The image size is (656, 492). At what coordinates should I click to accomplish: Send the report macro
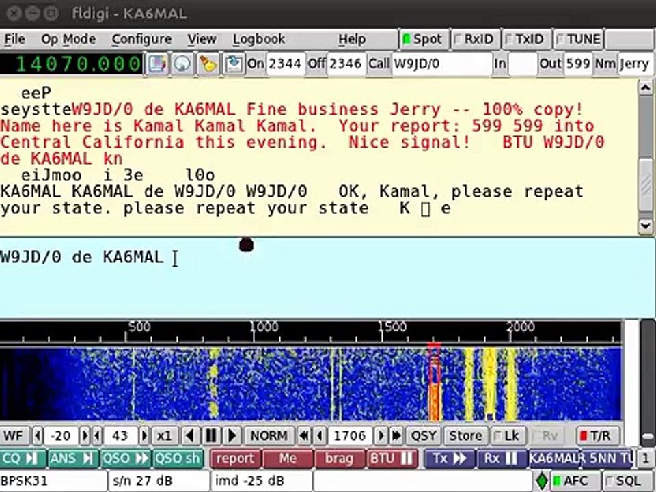pyautogui.click(x=235, y=459)
